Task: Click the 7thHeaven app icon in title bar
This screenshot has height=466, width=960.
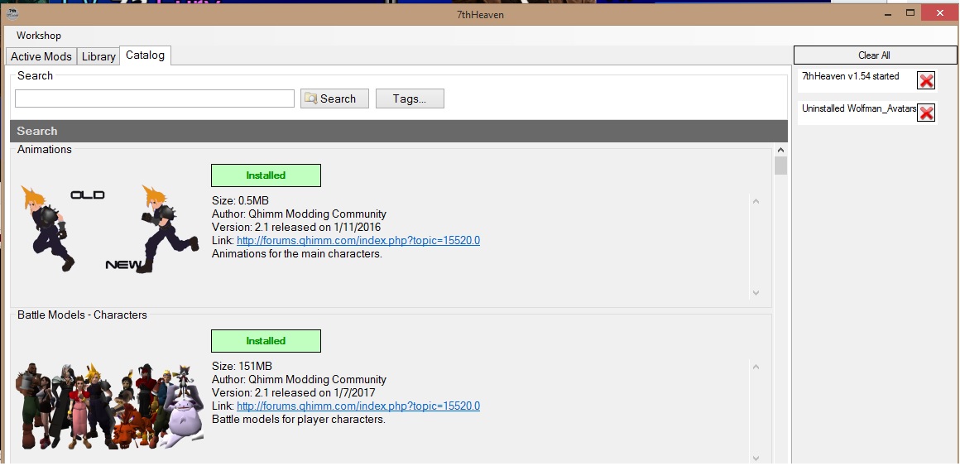Action: [12, 12]
